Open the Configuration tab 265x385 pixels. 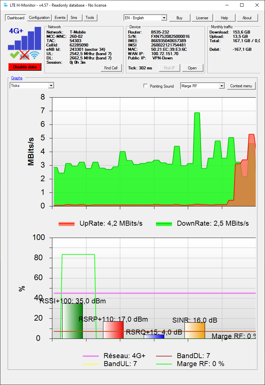pyautogui.click(x=39, y=18)
